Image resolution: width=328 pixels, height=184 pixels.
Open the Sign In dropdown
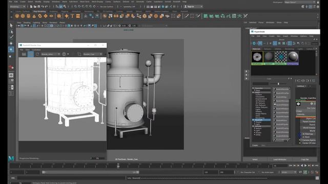[x=193, y=7]
